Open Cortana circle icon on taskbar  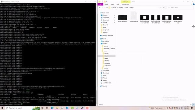(42, 108)
